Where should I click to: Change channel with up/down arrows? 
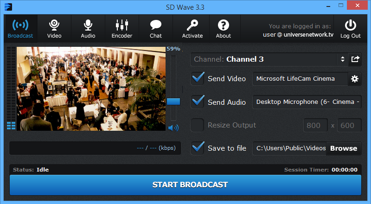click(x=343, y=59)
